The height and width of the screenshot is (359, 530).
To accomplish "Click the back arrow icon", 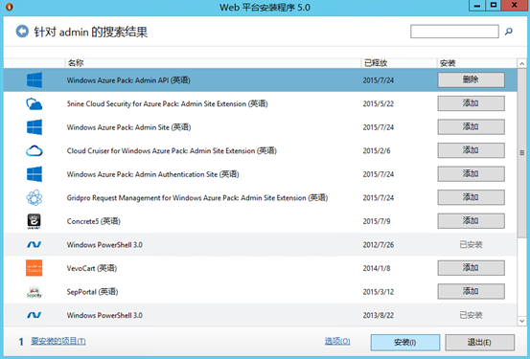I will pos(22,32).
